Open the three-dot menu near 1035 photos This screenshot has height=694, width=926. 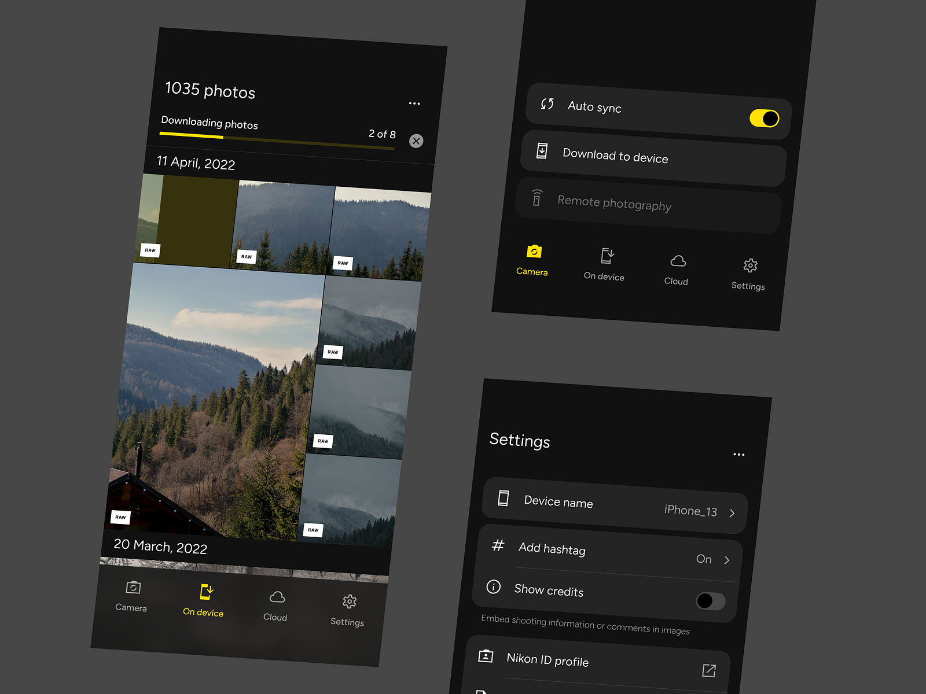click(x=414, y=103)
